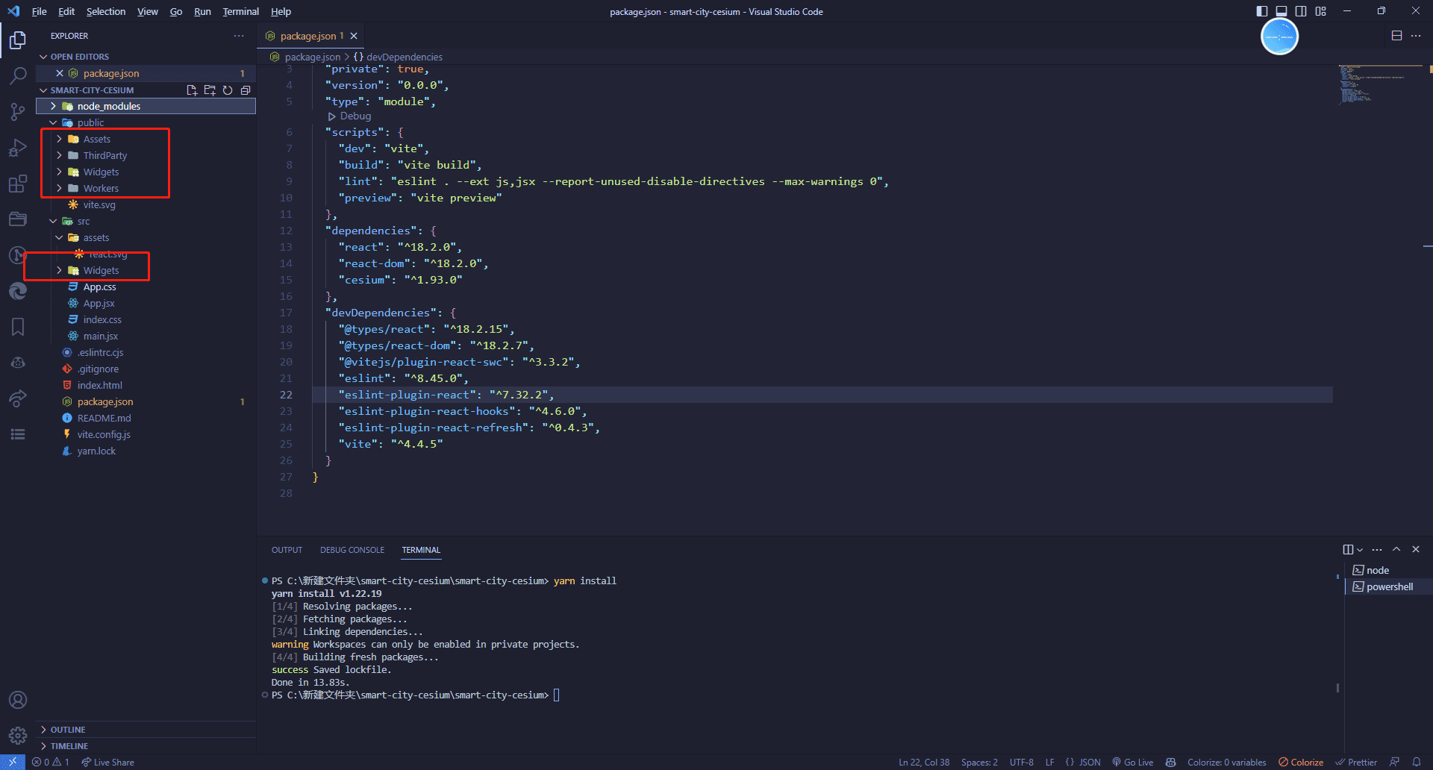Customize layout icon in title bar

[1321, 11]
